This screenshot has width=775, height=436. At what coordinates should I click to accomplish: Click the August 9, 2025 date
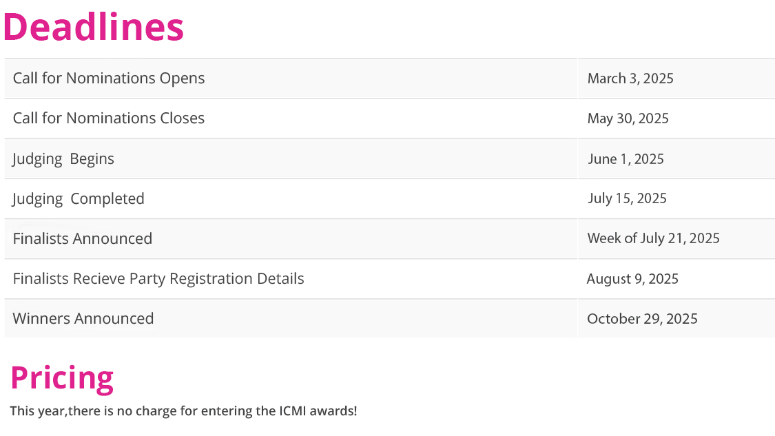[632, 279]
